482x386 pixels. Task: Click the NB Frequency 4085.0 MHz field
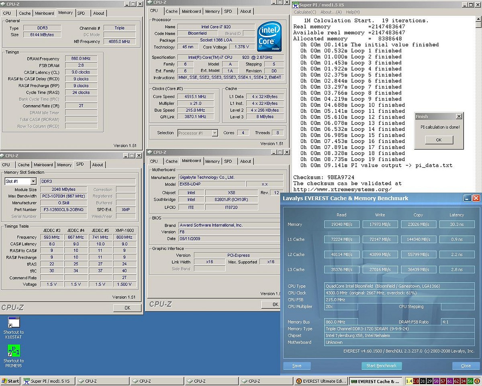pos(119,41)
